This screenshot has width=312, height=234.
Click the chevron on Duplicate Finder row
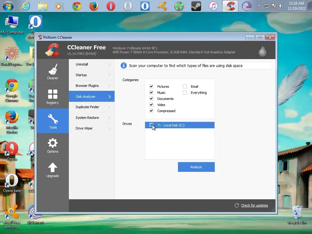pos(109,107)
